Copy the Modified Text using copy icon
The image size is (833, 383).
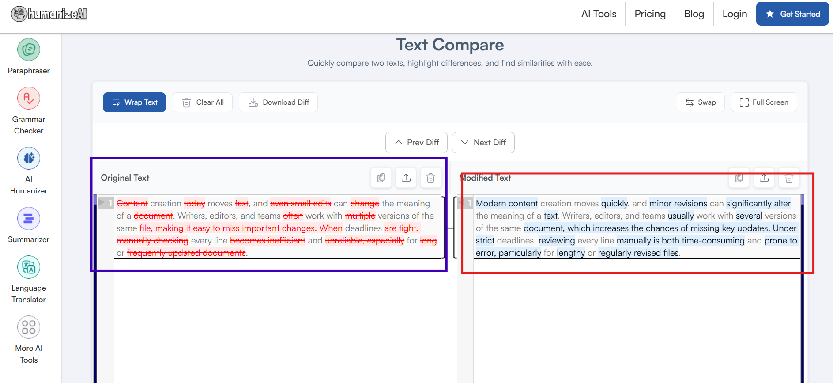[x=739, y=178]
